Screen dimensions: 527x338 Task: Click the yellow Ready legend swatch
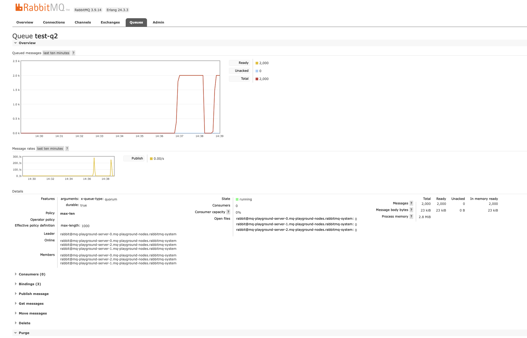click(257, 63)
